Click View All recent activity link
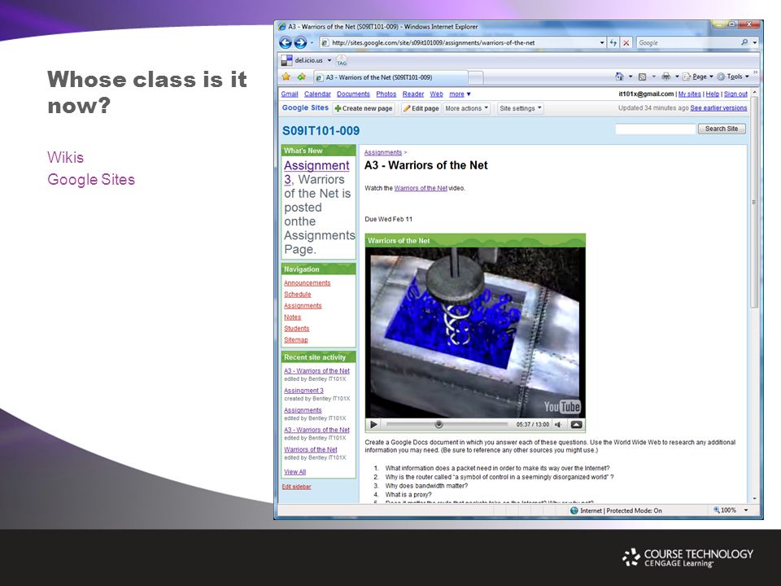The height and width of the screenshot is (586, 781). click(x=295, y=472)
